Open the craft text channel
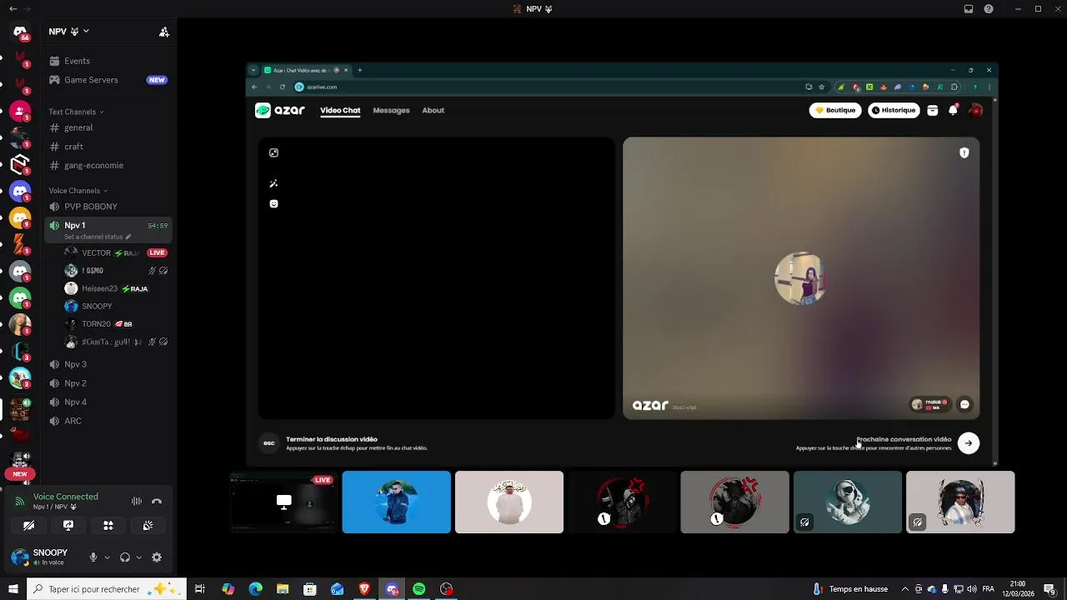The width and height of the screenshot is (1067, 600). coord(108,147)
